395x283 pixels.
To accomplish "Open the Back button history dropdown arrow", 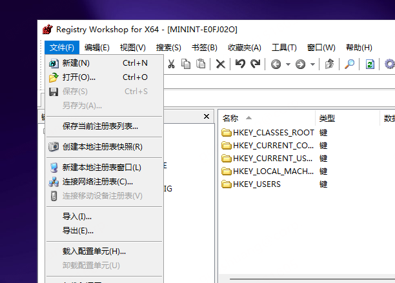I will 287,64.
